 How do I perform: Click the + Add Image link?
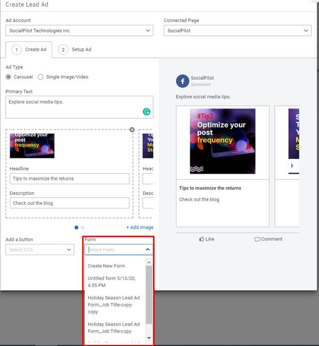(x=140, y=227)
